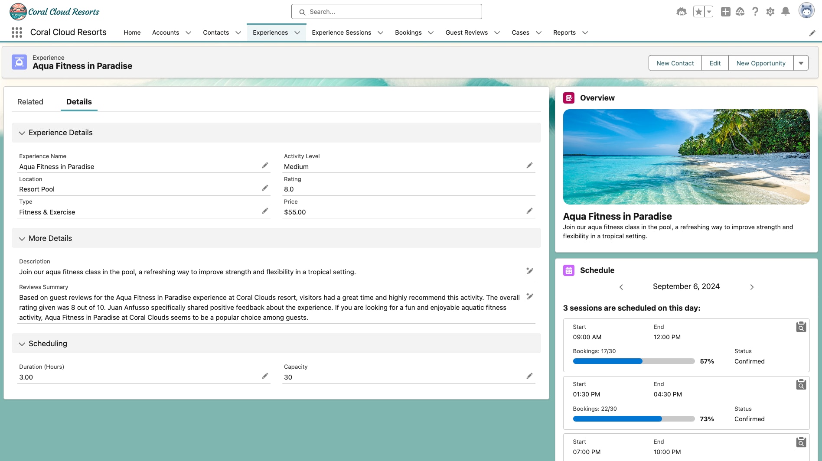Open session details for 09:00 AM session
The height and width of the screenshot is (461, 822).
coord(801,327)
